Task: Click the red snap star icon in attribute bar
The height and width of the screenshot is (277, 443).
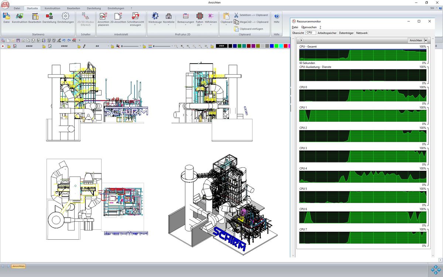Action: click(3, 47)
